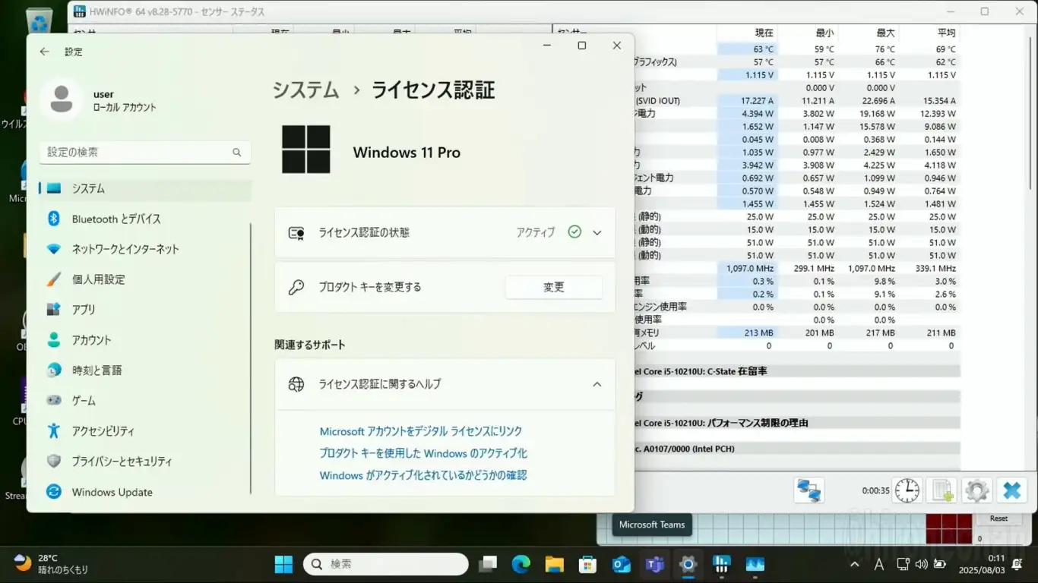
Task: Click HWiNFO logging sheet icon
Action: pyautogui.click(x=942, y=490)
